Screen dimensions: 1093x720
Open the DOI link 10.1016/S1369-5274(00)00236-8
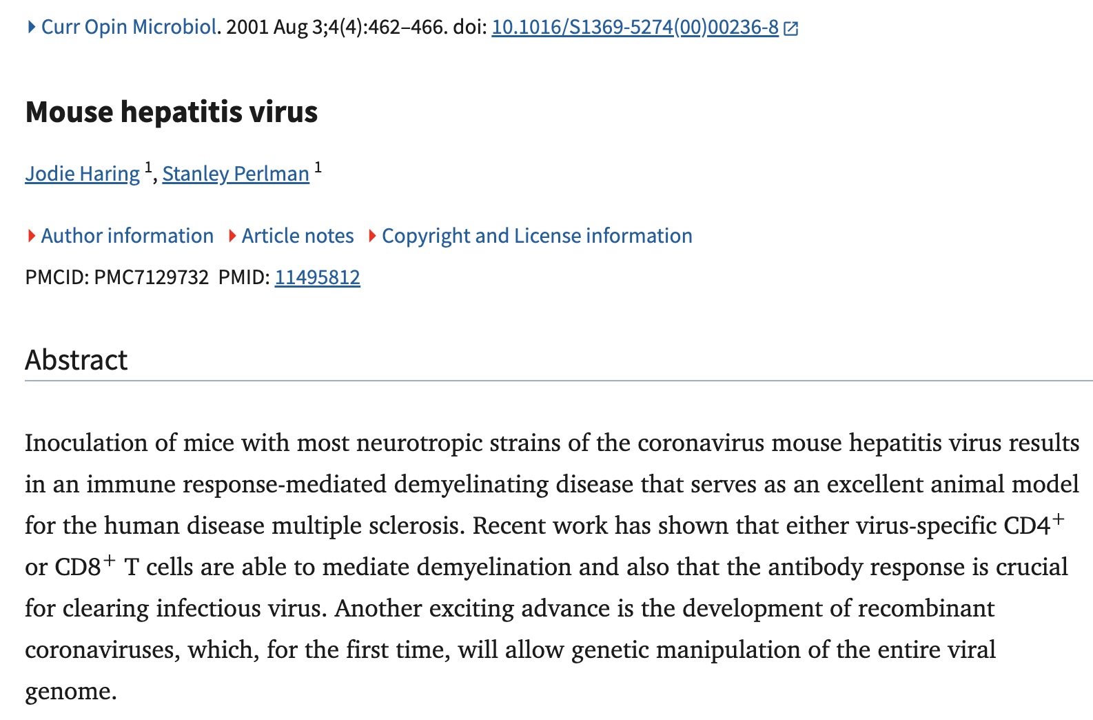[634, 28]
